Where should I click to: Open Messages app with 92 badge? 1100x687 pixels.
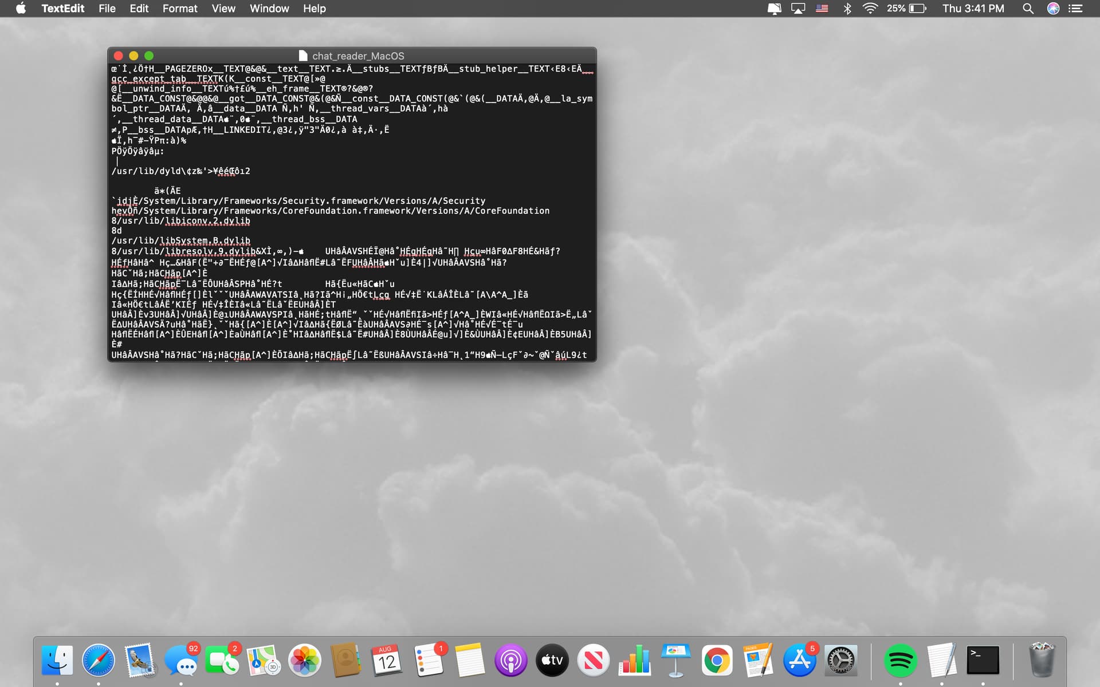(x=181, y=660)
